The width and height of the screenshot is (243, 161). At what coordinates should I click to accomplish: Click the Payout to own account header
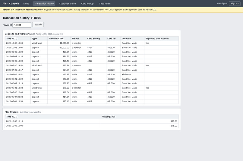tap(161, 39)
